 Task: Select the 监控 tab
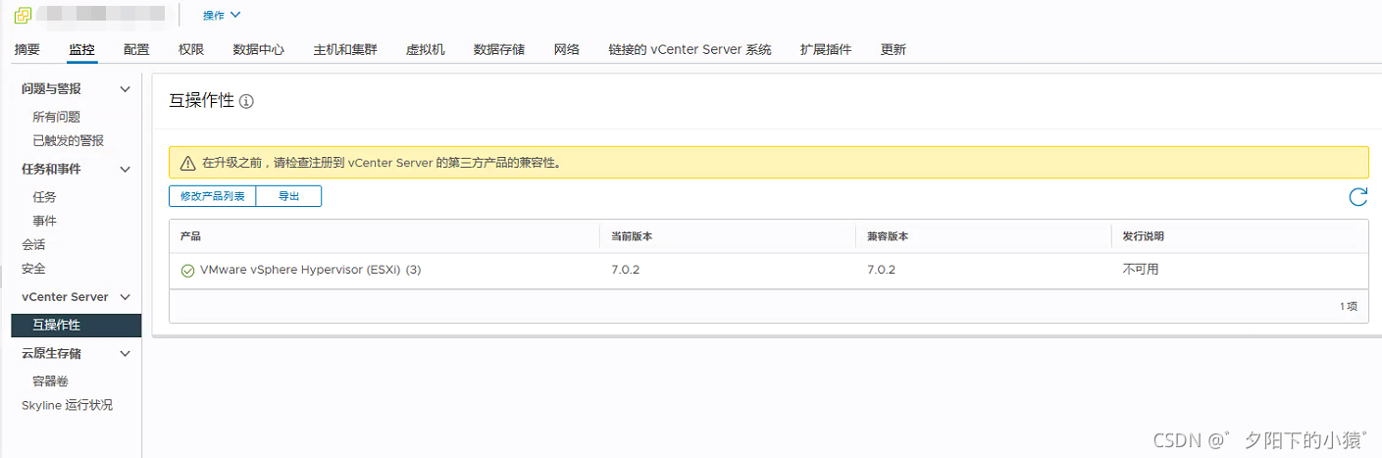(x=81, y=49)
